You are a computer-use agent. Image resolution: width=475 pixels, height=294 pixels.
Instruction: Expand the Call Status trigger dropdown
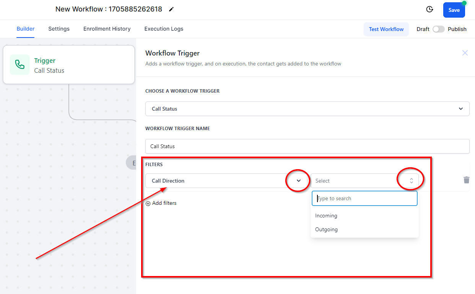(x=307, y=109)
